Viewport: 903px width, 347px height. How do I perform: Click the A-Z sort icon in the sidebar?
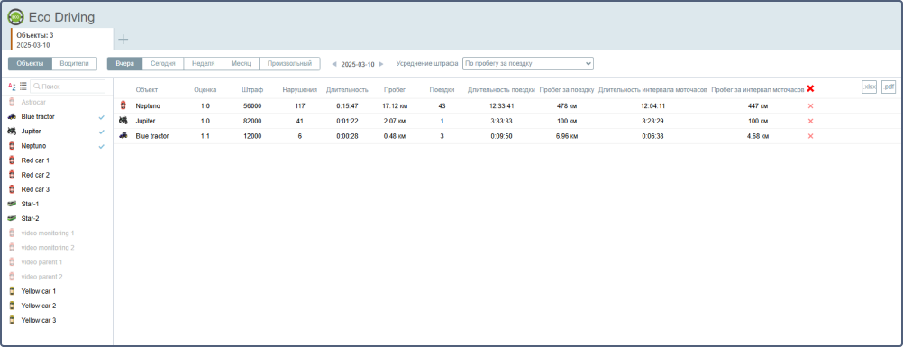12,87
